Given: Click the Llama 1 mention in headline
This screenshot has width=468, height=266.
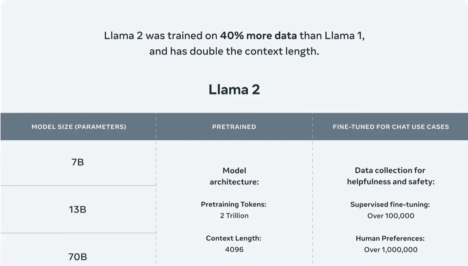Looking at the screenshot, I should coord(344,36).
